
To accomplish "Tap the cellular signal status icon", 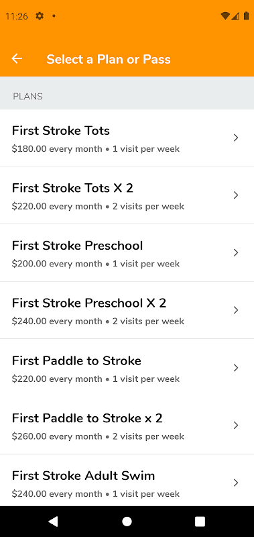I will (235, 15).
